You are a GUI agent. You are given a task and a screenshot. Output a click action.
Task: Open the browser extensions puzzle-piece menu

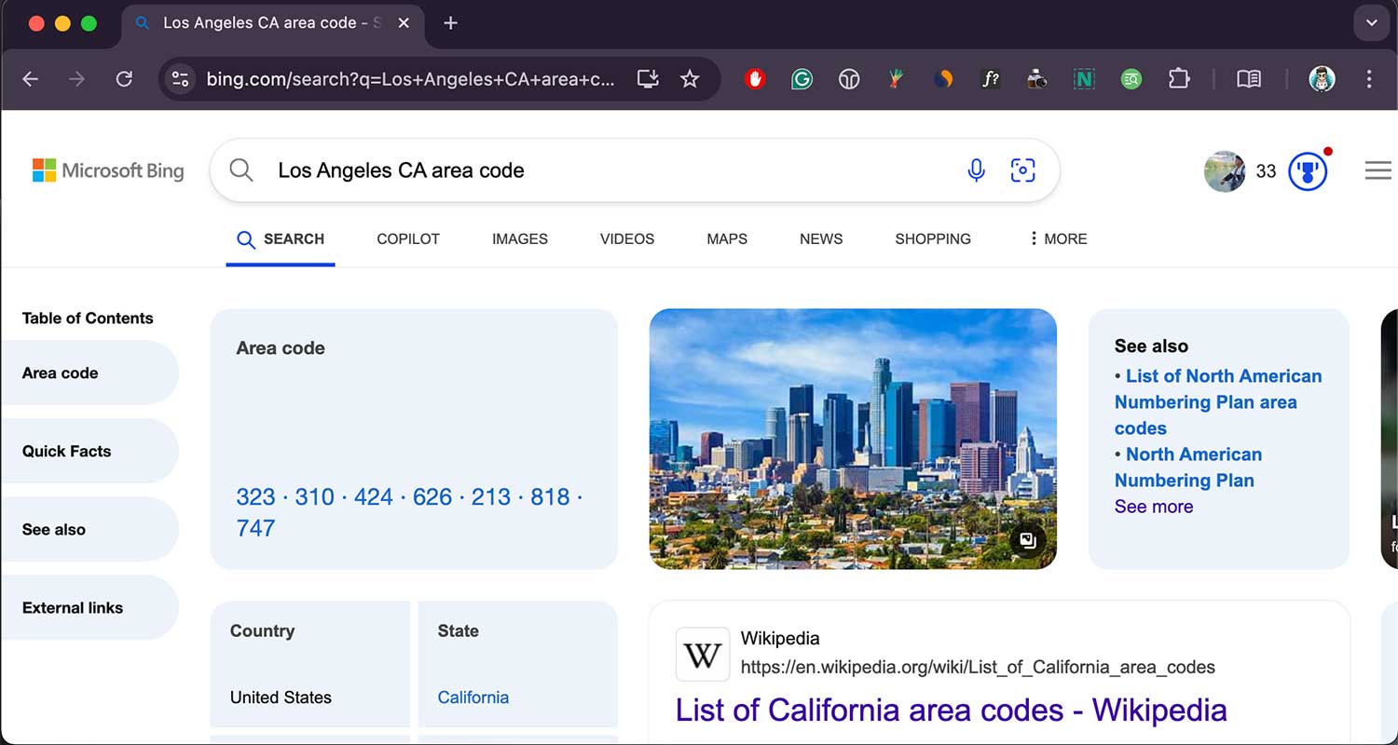click(x=1179, y=79)
